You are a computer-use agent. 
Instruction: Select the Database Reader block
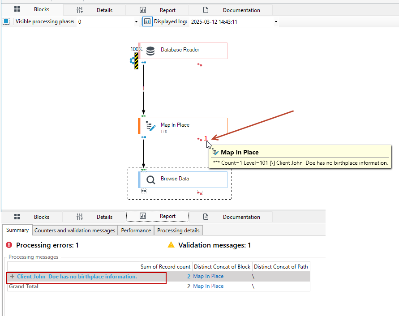point(183,51)
